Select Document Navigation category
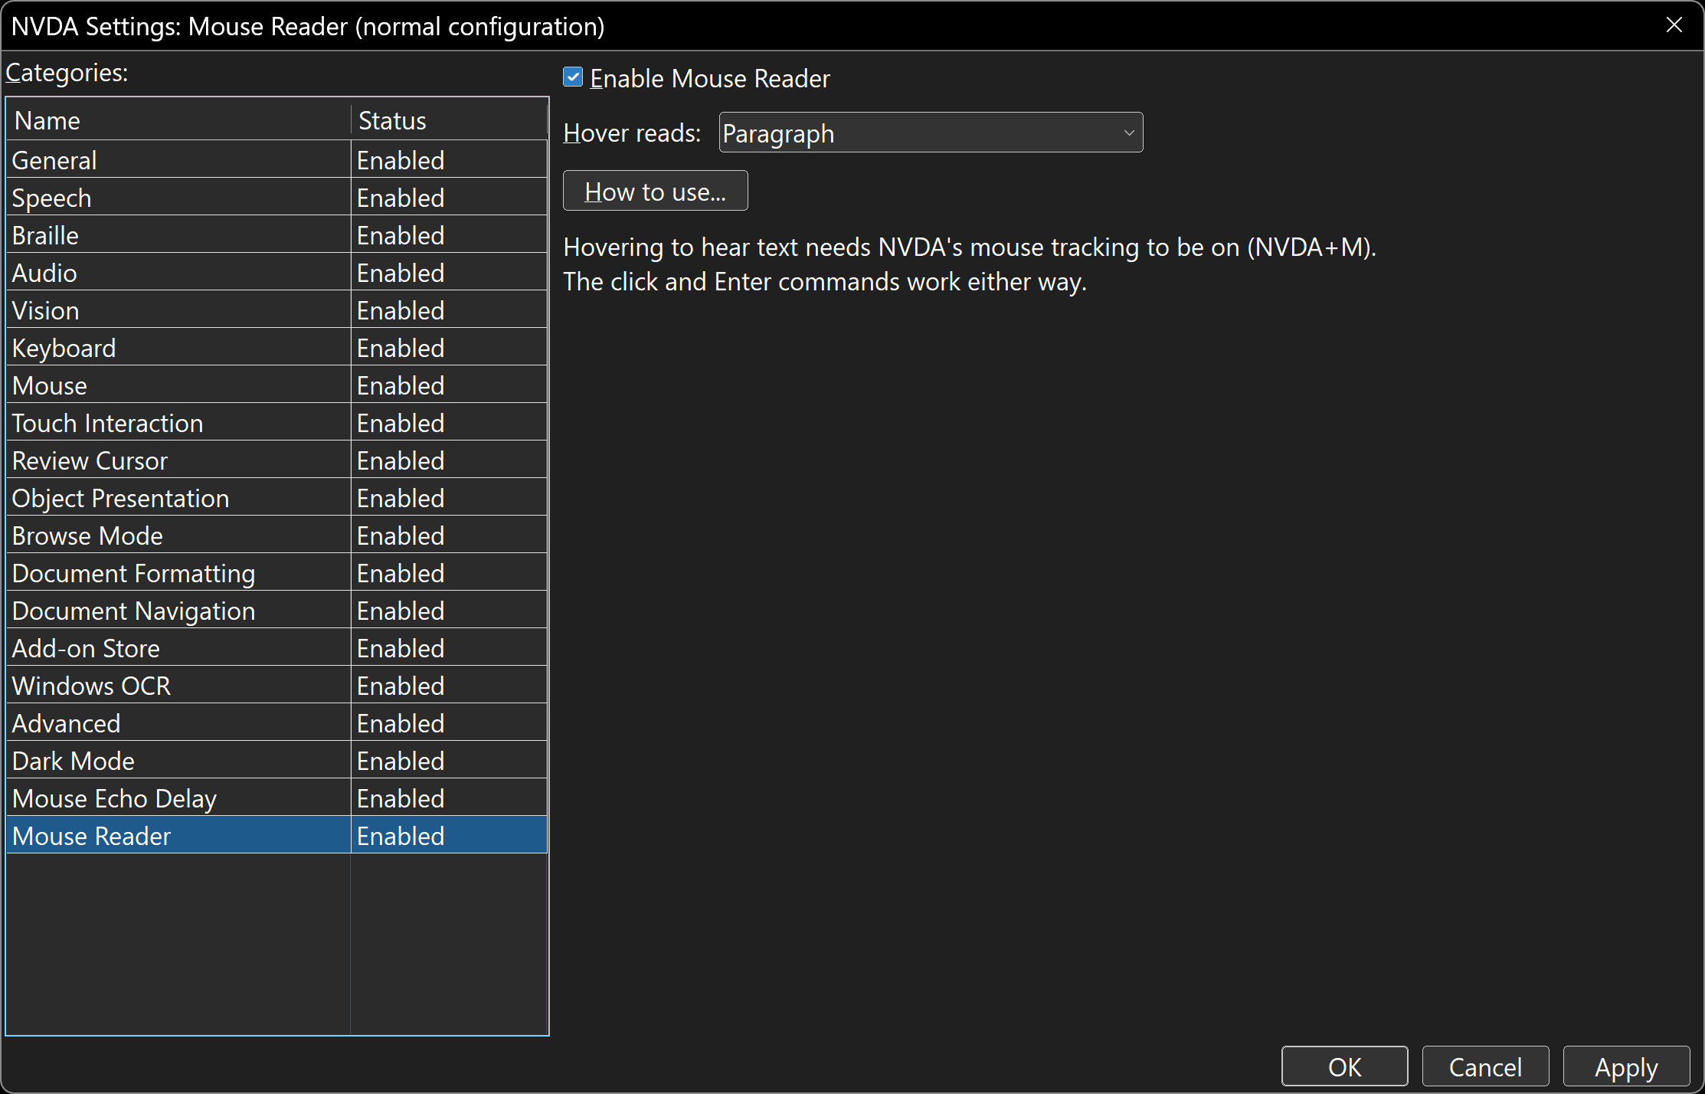This screenshot has width=1705, height=1094. 277,610
